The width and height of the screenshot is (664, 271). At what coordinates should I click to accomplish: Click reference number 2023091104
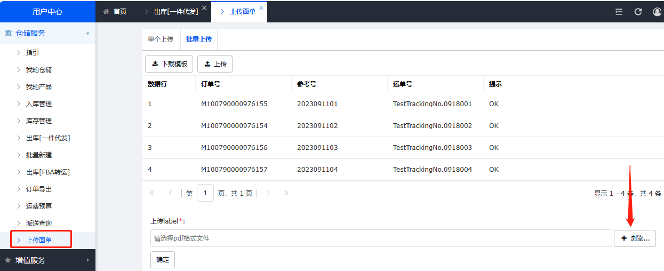(x=317, y=170)
